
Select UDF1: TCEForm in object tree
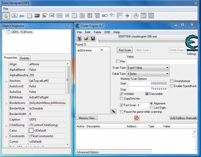click(22, 32)
